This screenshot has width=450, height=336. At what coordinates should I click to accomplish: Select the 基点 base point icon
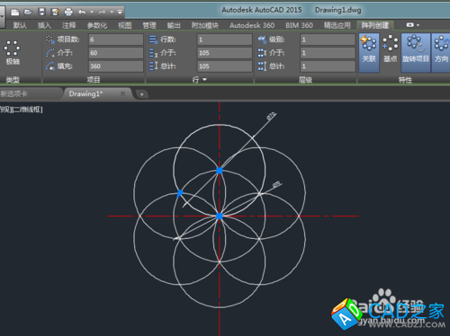tap(390, 49)
